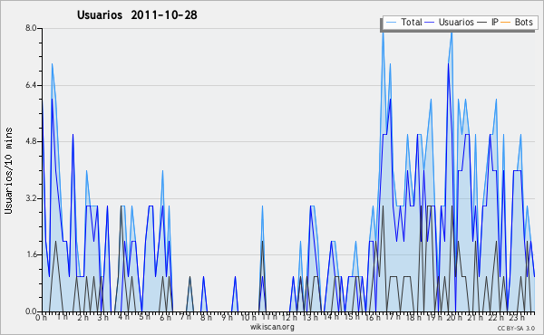Select the 'Usuarios' legend entry

pyautogui.click(x=456, y=22)
